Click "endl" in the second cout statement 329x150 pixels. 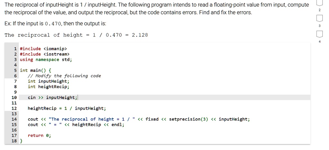[117, 125]
